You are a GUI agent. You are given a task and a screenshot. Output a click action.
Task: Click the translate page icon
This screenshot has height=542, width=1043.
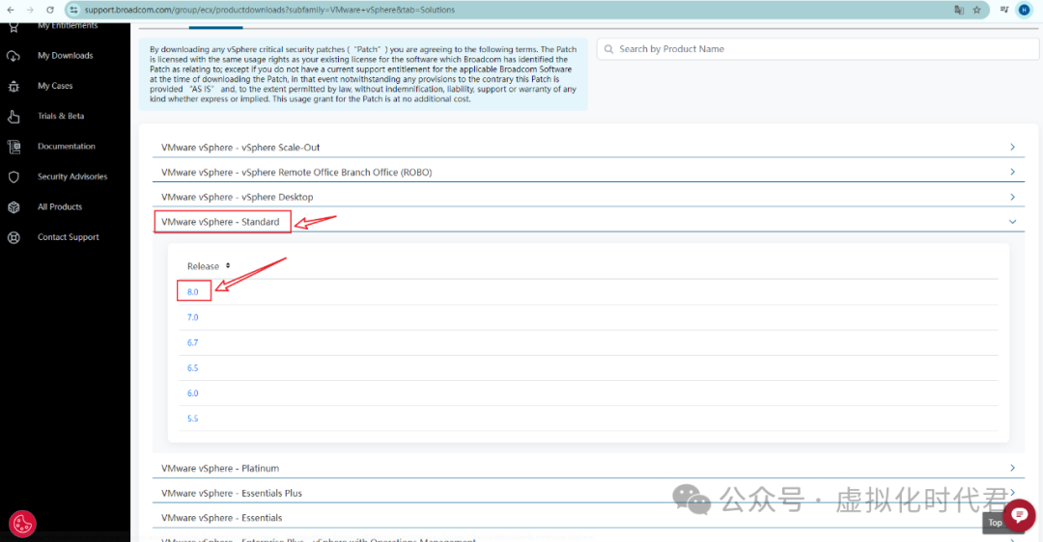click(x=959, y=10)
